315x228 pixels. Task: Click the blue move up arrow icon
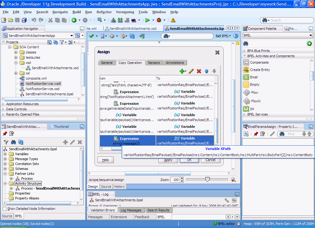(206, 71)
